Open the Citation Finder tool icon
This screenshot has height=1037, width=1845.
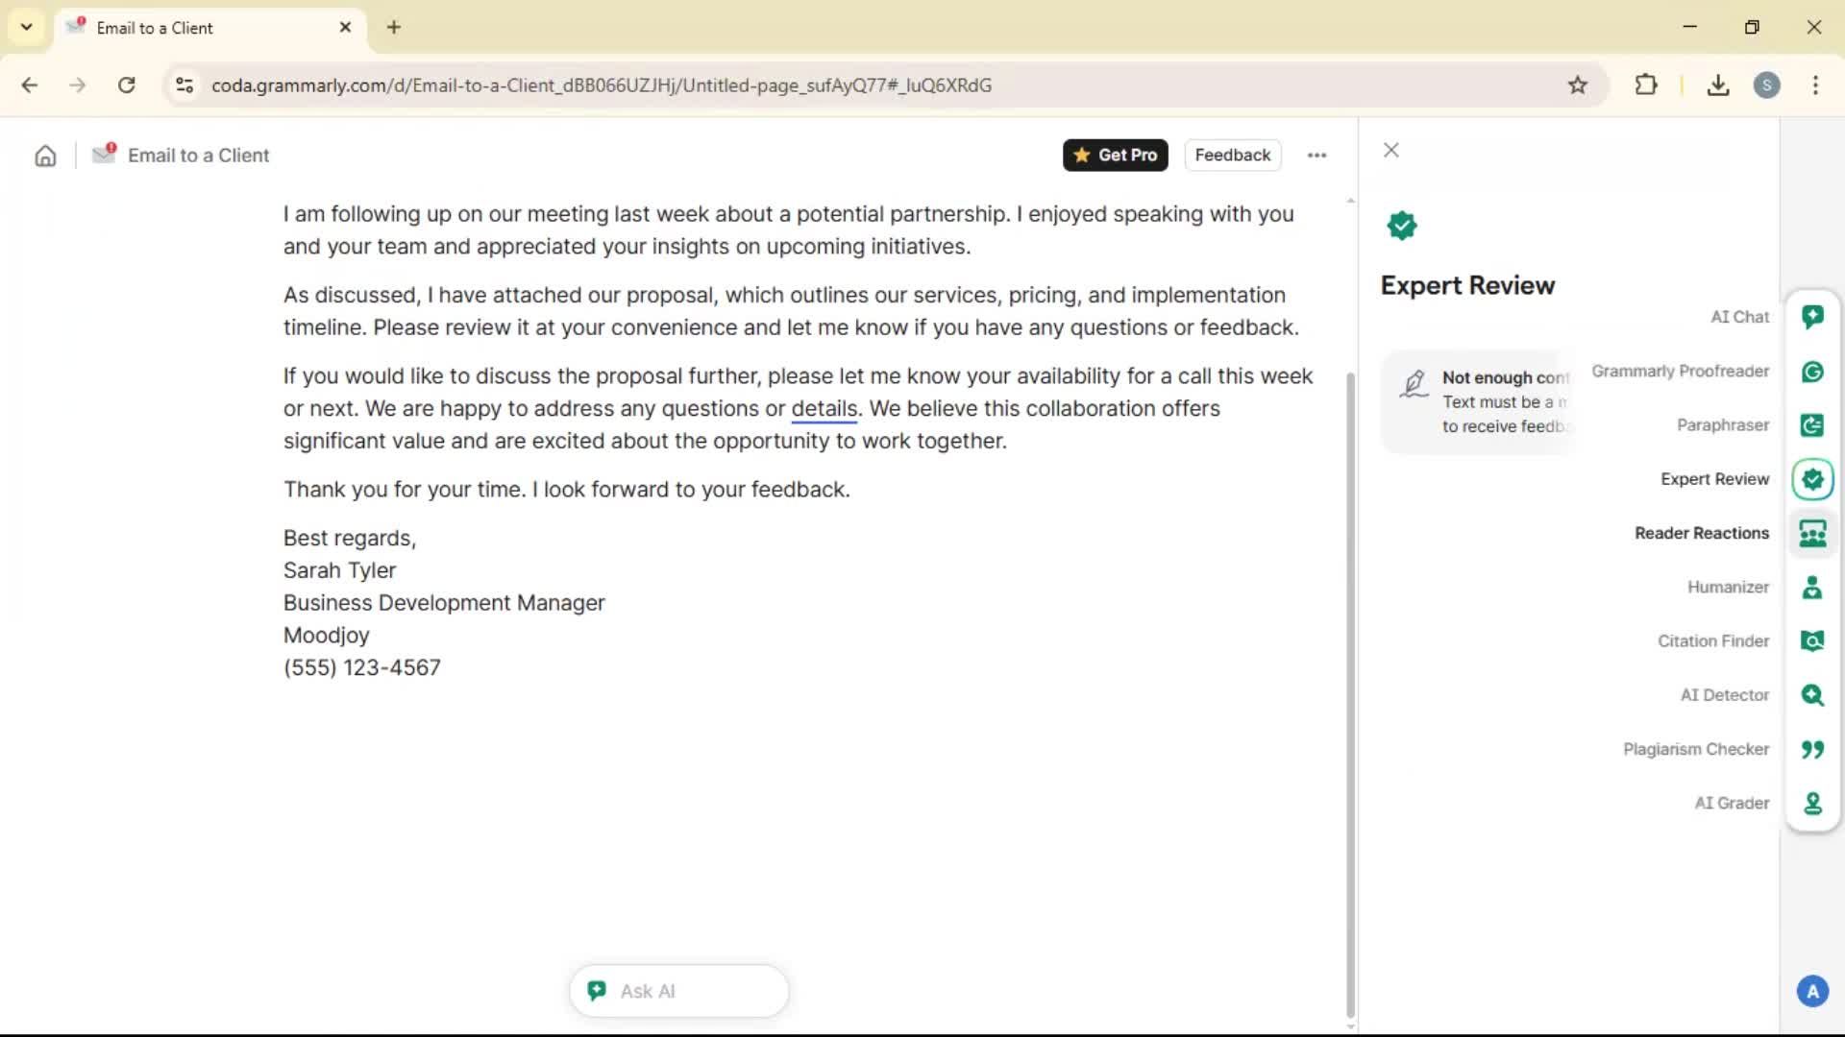pyautogui.click(x=1812, y=640)
